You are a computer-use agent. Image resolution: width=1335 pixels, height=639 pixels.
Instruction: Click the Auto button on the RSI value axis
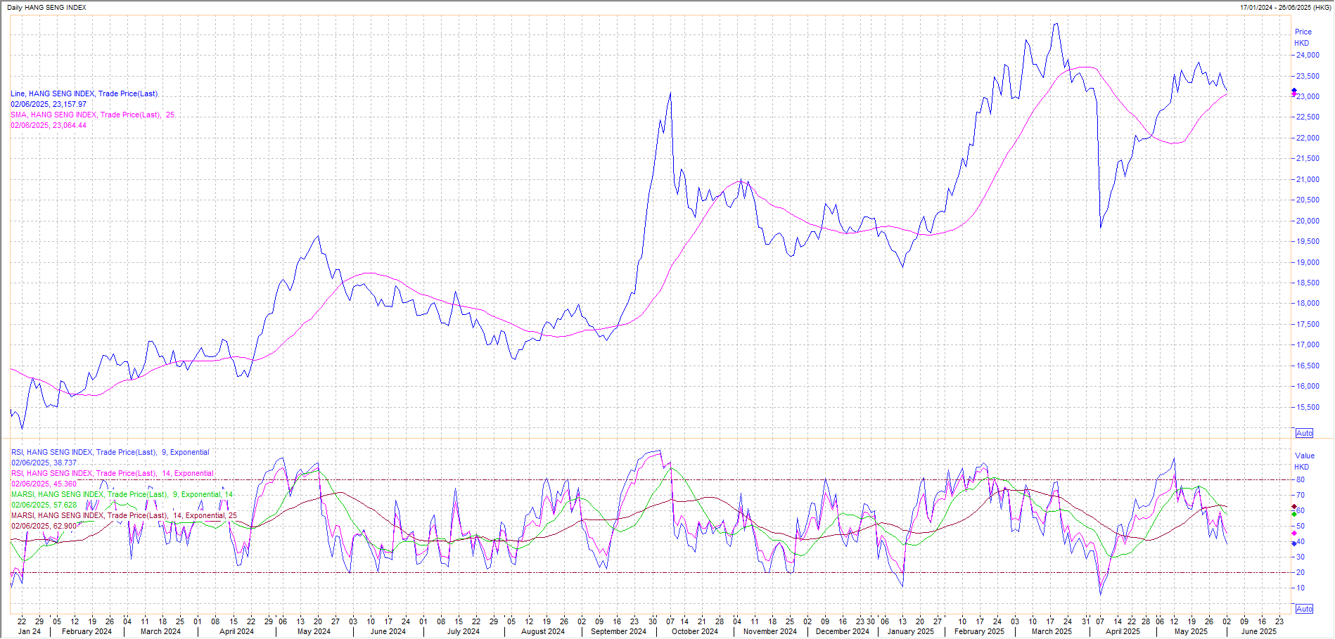pos(1304,609)
